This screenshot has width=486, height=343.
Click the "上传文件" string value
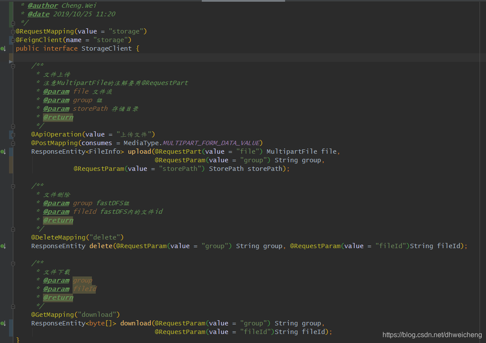coord(134,134)
